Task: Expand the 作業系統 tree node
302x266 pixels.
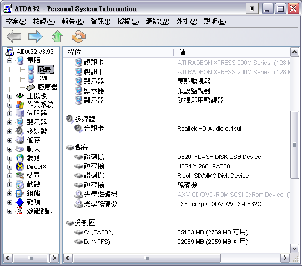Action: 9,105
